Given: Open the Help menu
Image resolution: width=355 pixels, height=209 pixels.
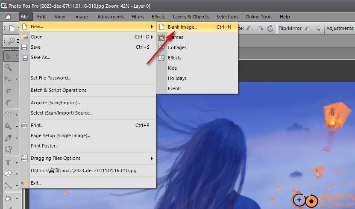Looking at the screenshot, I should 285,17.
